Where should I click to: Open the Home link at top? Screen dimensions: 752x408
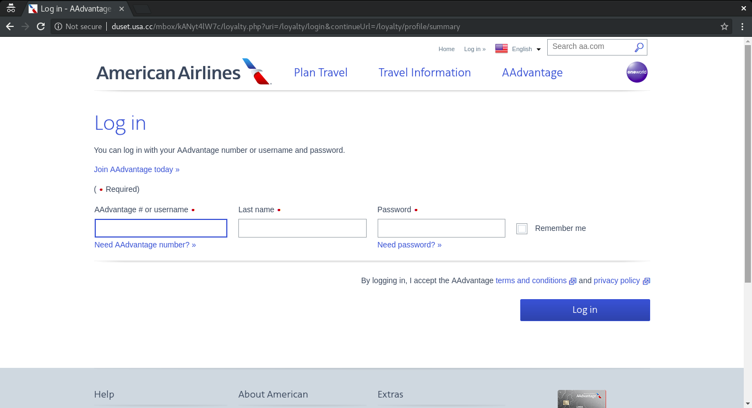446,49
